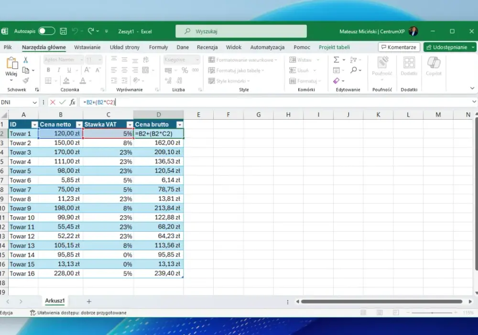Image resolution: width=478 pixels, height=335 pixels.
Task: Click the Sort and Filter icon
Action: point(353,60)
